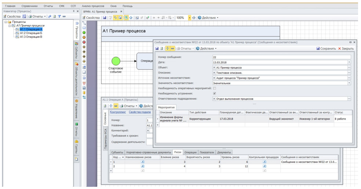361x189 pixels.
Task: Switch to the 'Операции' tab
Action: click(190, 152)
